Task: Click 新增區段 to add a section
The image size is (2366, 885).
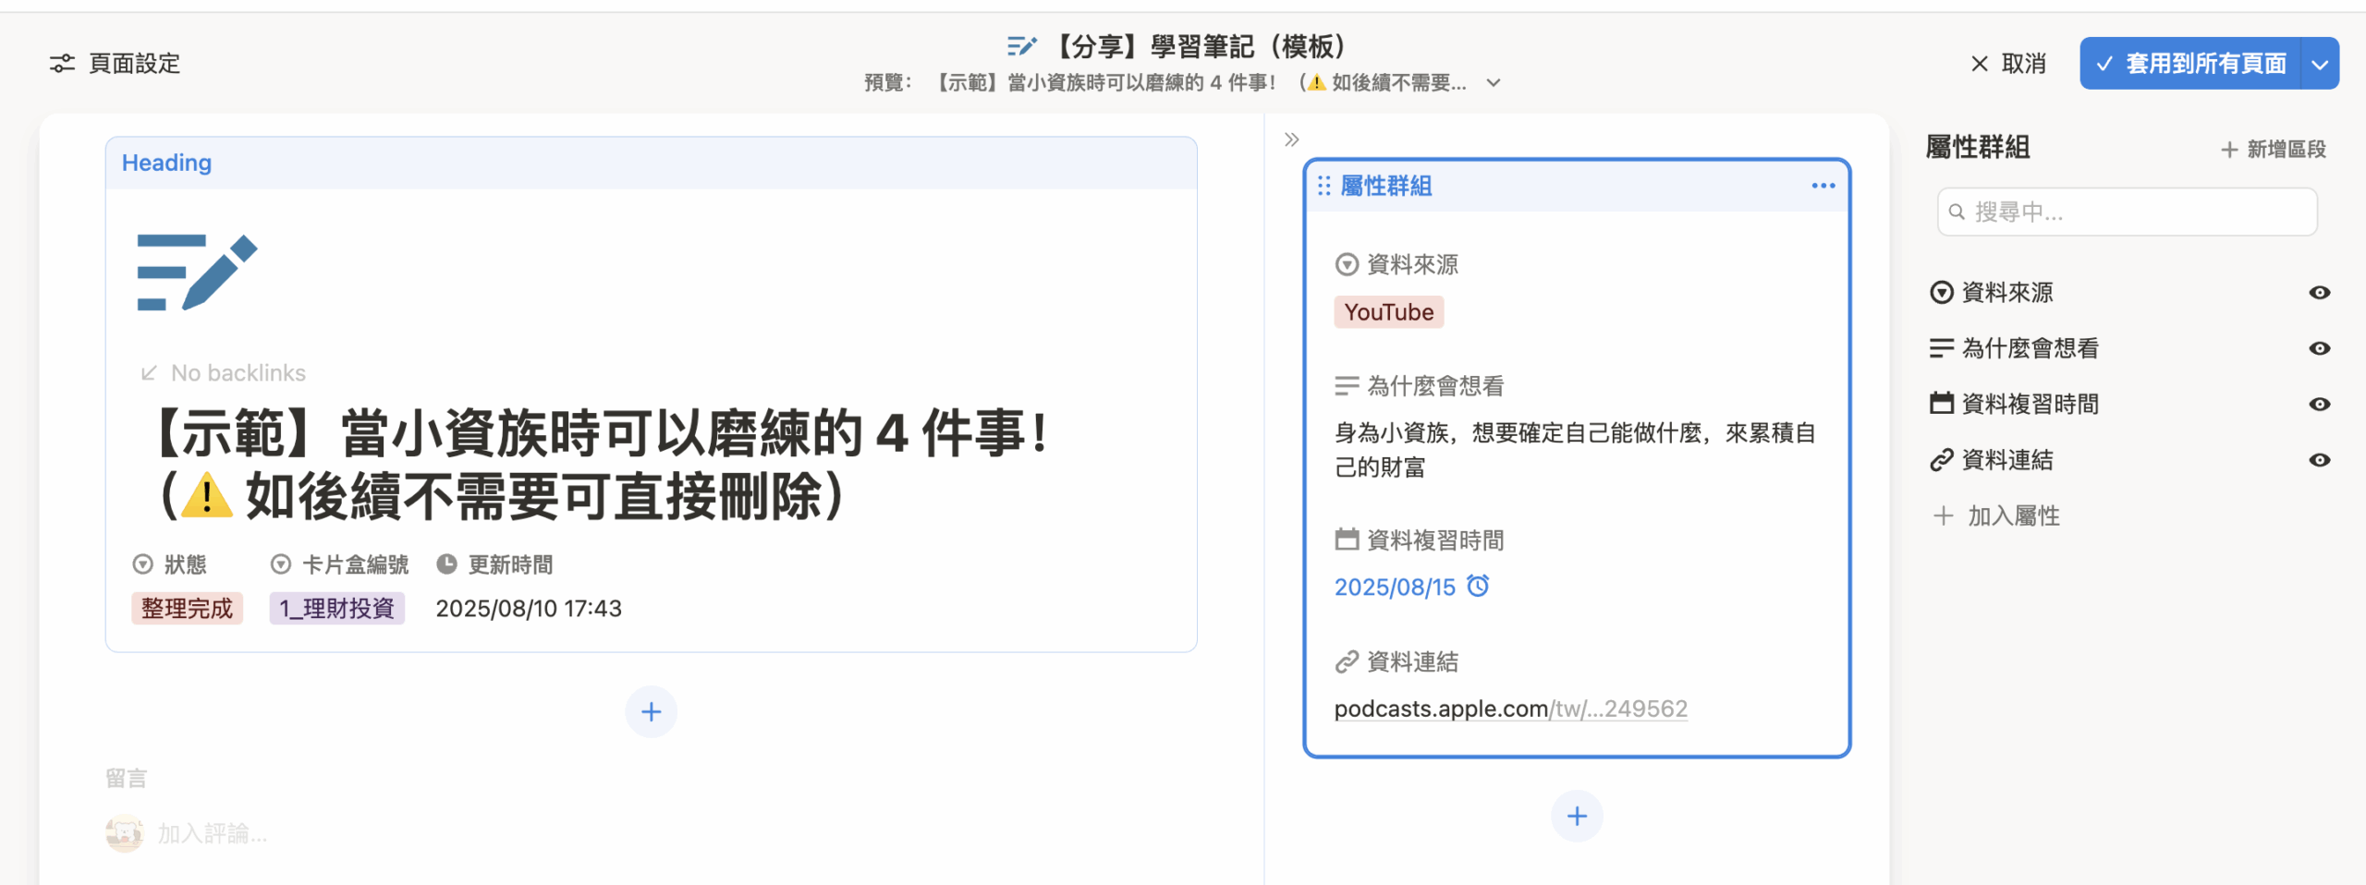Action: 2273,149
